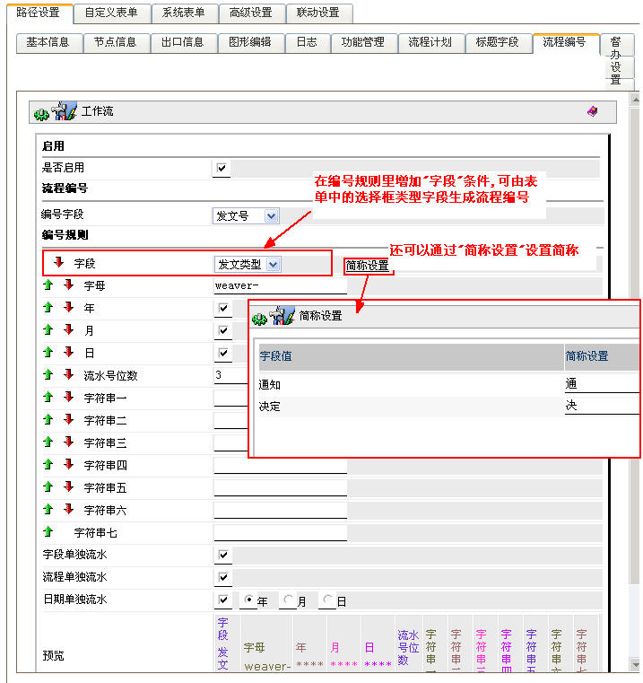This screenshot has width=643, height=683.
Task: Toggle the 日 rule checkbox
Action: tap(223, 353)
